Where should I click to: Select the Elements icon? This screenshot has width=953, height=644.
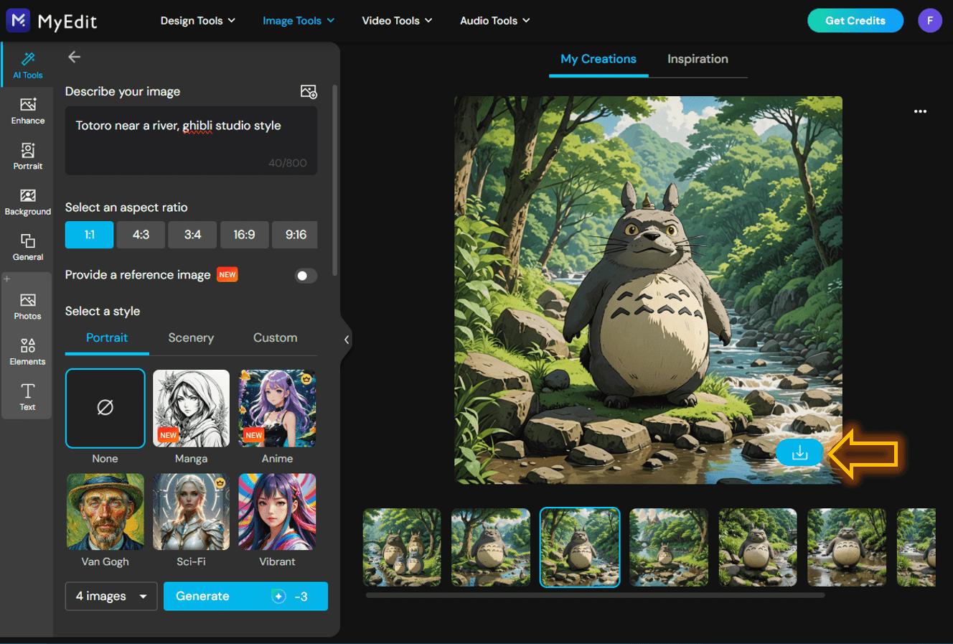pos(27,351)
